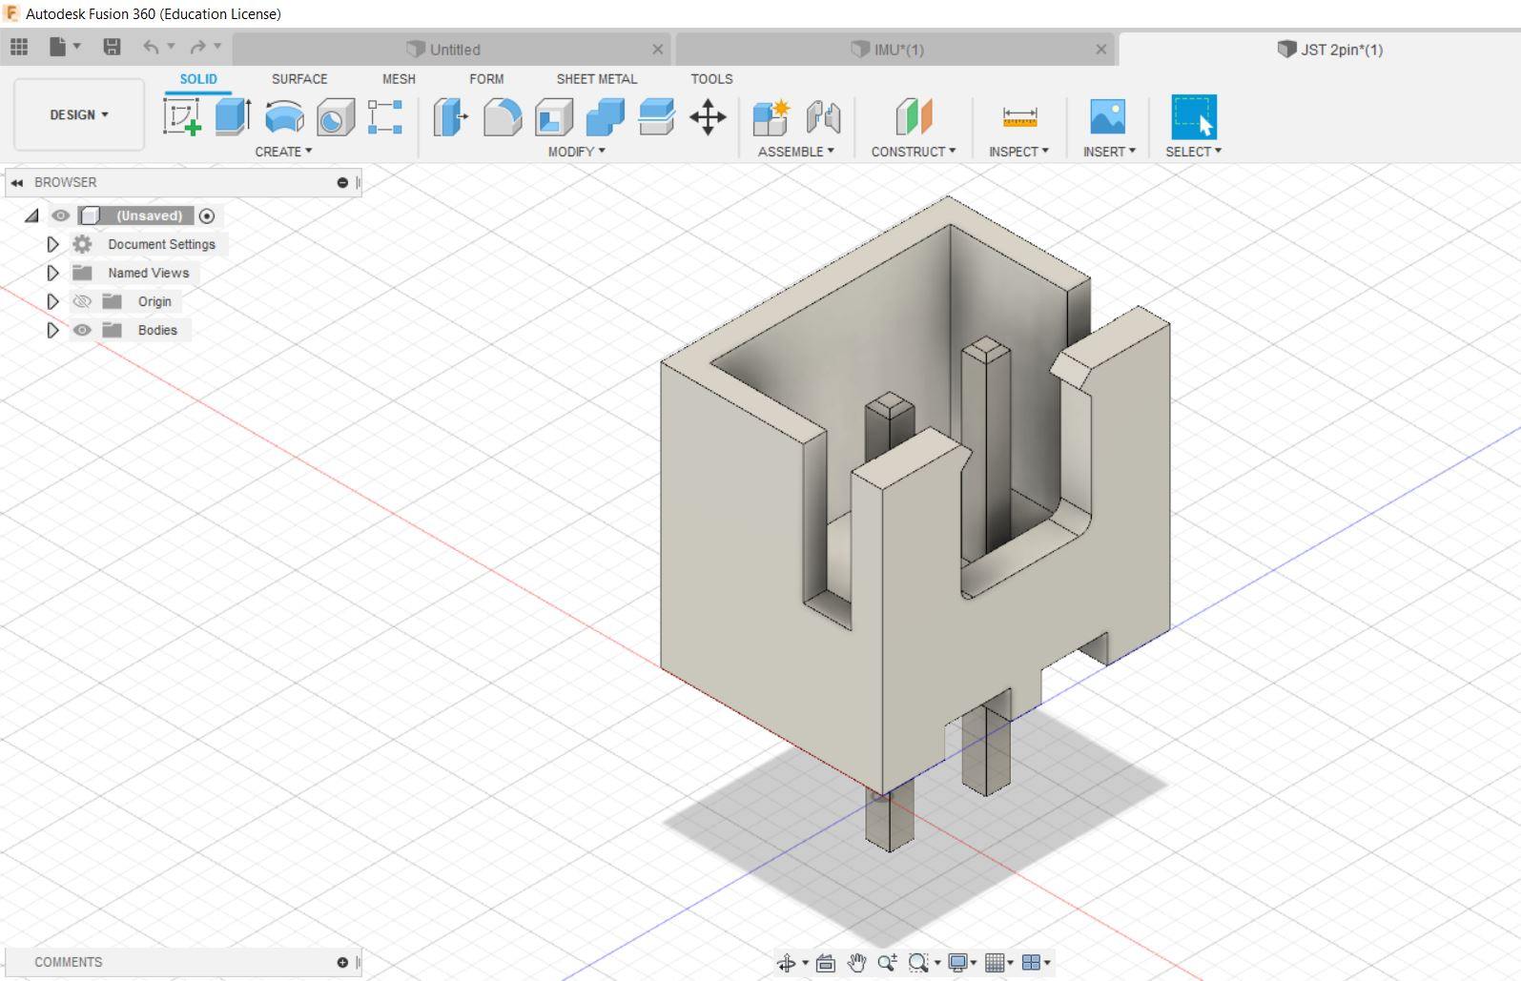Image resolution: width=1521 pixels, height=981 pixels.
Task: Activate the Extrude tool
Action: [x=233, y=117]
